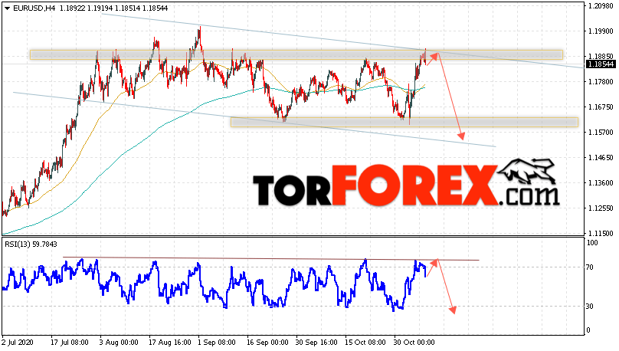Image resolution: width=619 pixels, height=351 pixels.
Task: Click the current price tag 1.18544 on axis
Action: pos(601,64)
